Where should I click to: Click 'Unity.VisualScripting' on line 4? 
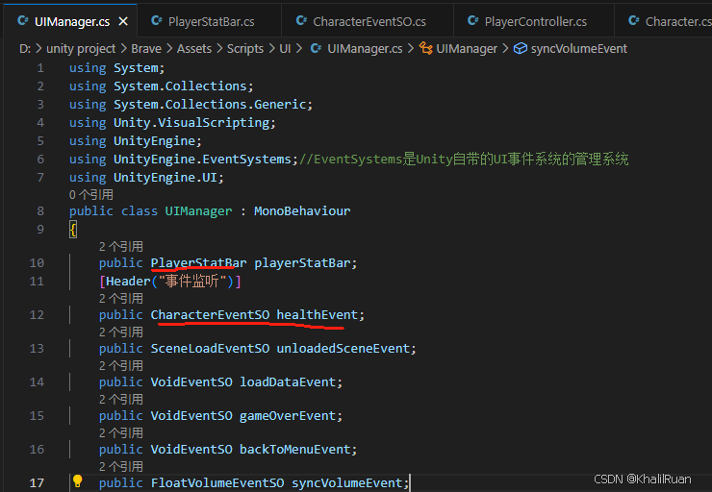(x=191, y=122)
